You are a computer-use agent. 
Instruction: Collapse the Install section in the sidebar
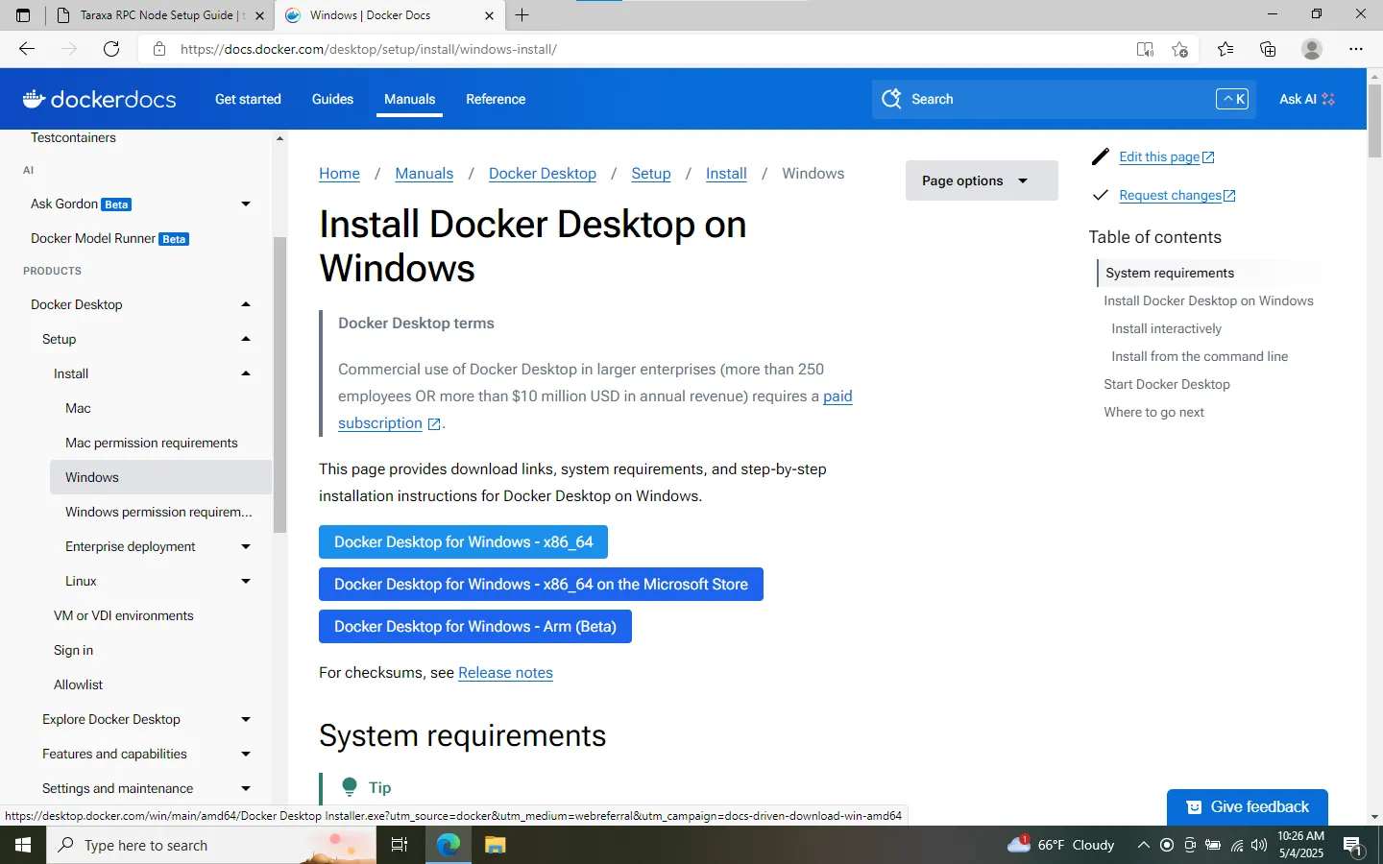click(x=246, y=373)
